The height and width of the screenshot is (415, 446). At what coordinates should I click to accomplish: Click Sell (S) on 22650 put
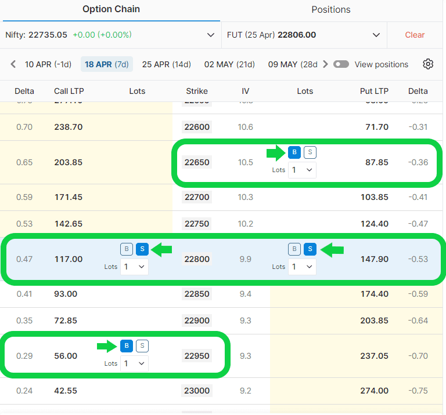pos(310,152)
